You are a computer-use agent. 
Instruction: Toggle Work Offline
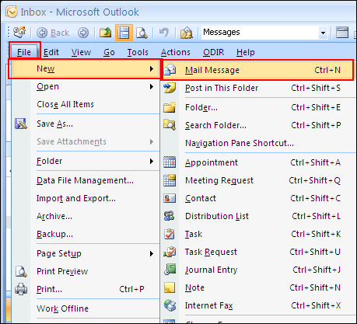click(85, 308)
